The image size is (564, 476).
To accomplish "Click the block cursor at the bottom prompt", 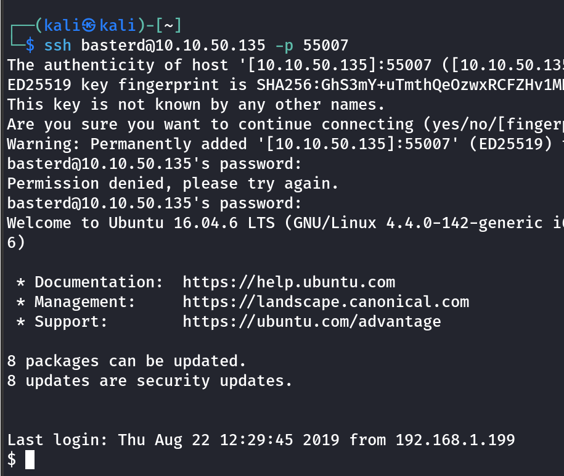I will pyautogui.click(x=30, y=460).
